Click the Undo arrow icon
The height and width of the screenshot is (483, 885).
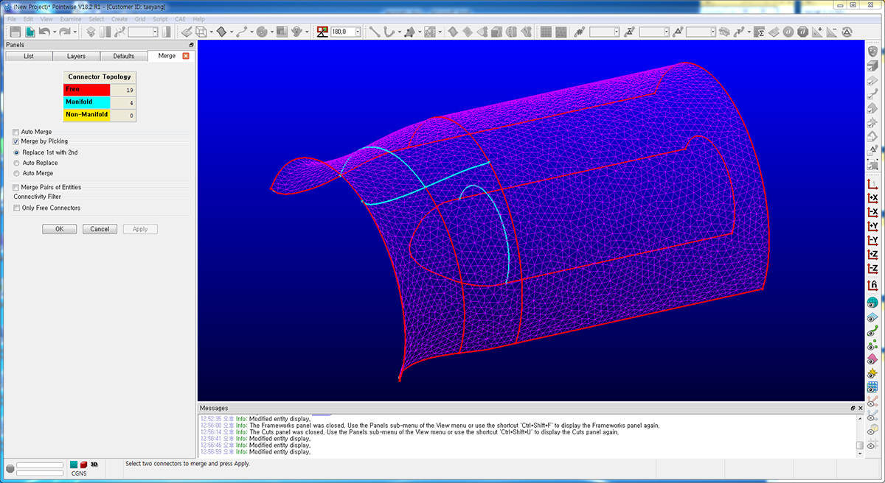[44, 32]
